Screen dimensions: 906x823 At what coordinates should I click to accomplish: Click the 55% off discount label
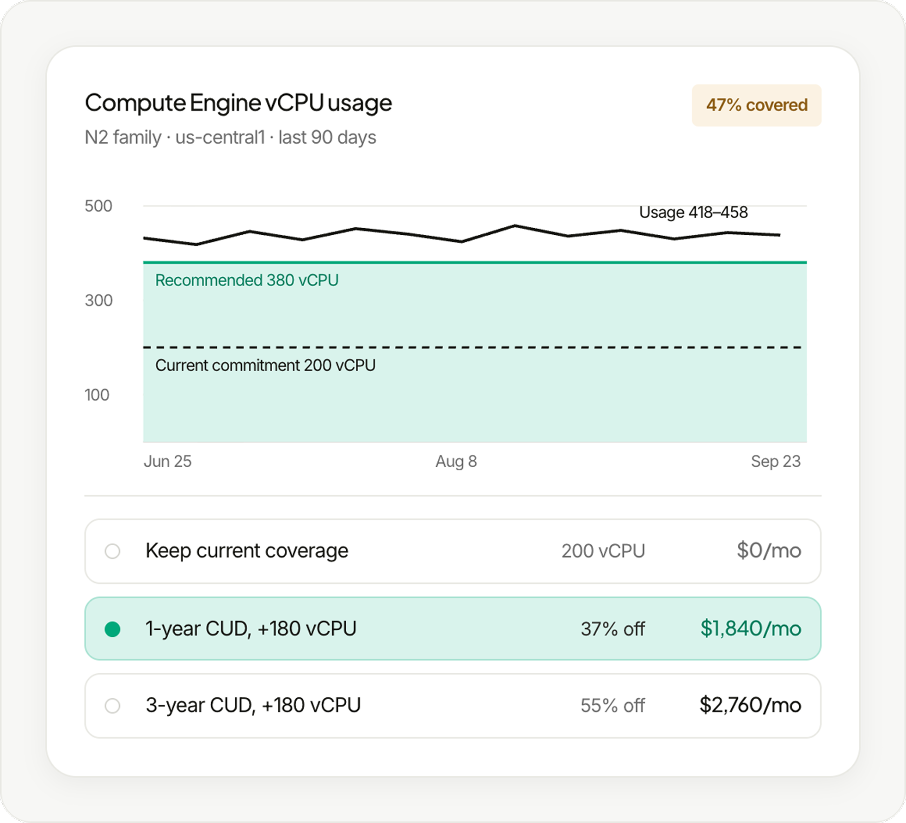click(x=612, y=706)
